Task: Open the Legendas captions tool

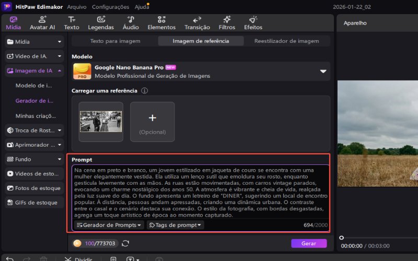Action: 101,23
